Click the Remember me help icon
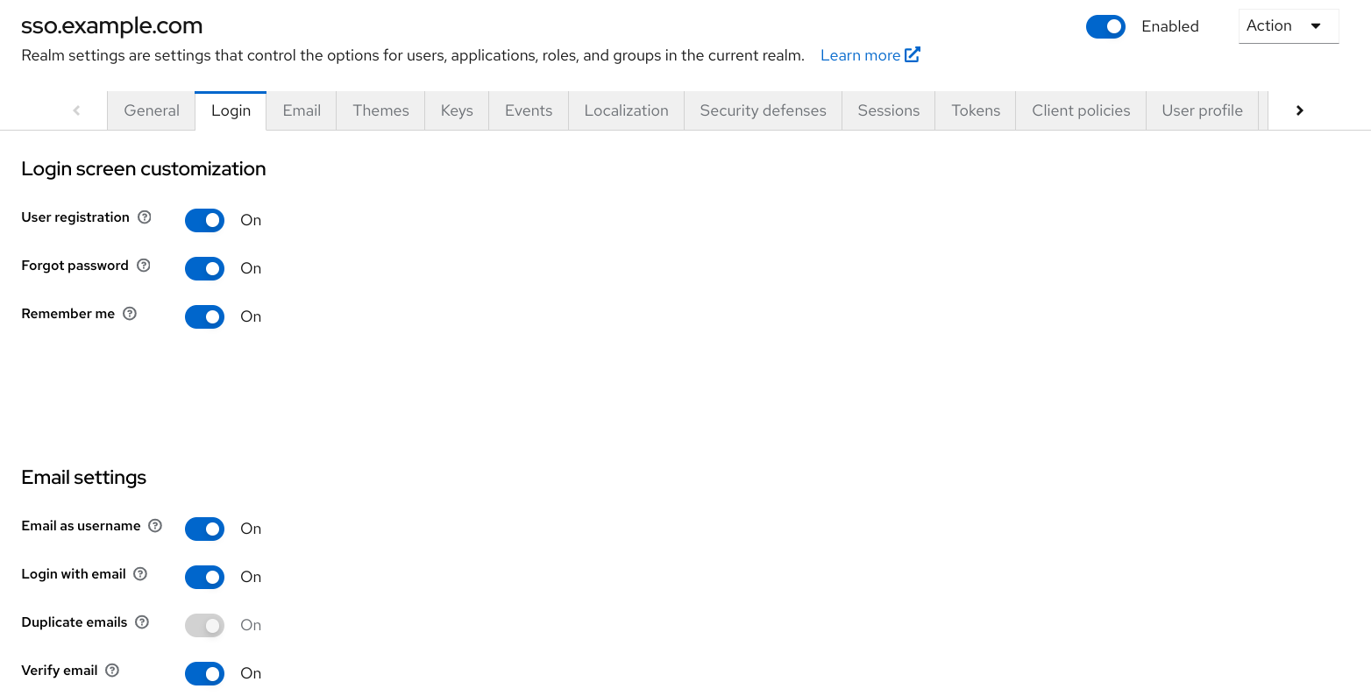The image size is (1371, 696). point(130,314)
